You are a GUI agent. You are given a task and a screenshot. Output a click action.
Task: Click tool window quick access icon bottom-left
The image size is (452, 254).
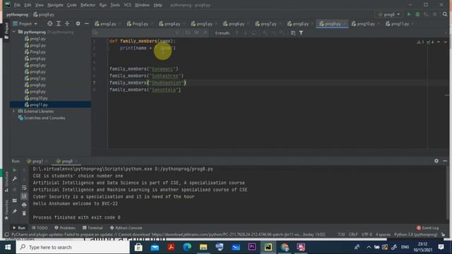(6, 234)
